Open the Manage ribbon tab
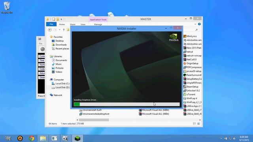The width and height of the screenshot is (253, 142). pos(98,24)
